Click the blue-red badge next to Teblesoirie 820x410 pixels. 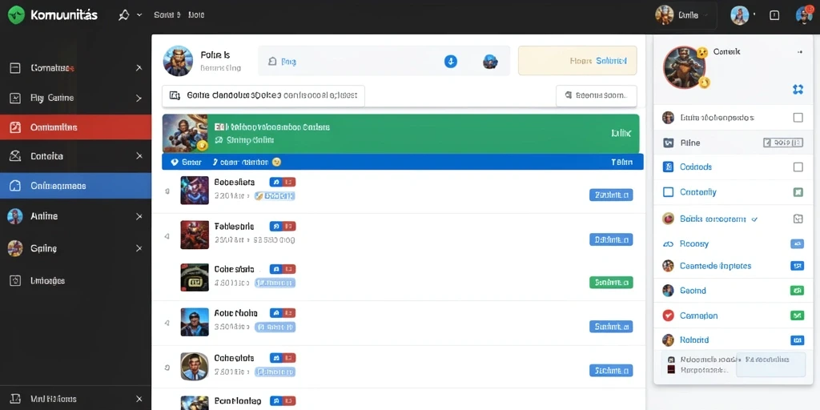pos(283,227)
